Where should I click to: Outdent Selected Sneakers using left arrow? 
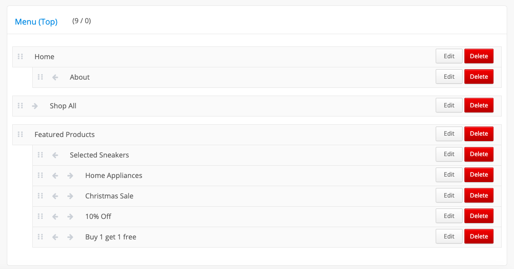point(55,155)
